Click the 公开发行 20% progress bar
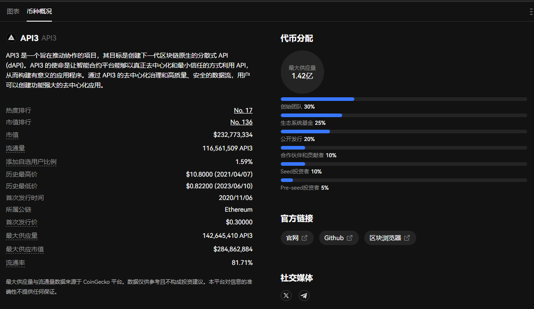Viewport: 534px width, 309px height. (404, 131)
